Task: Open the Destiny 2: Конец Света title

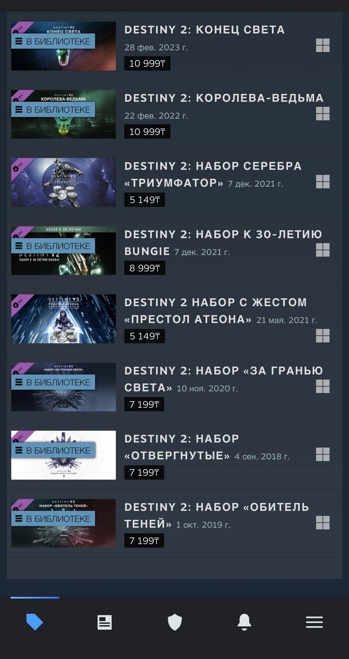Action: point(205,30)
